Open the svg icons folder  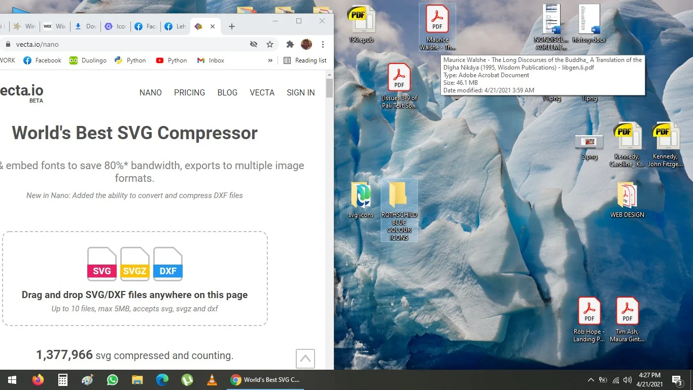pos(361,200)
